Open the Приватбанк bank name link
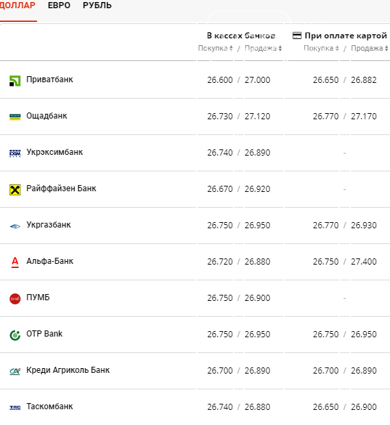This screenshot has width=390, height=425. click(49, 80)
